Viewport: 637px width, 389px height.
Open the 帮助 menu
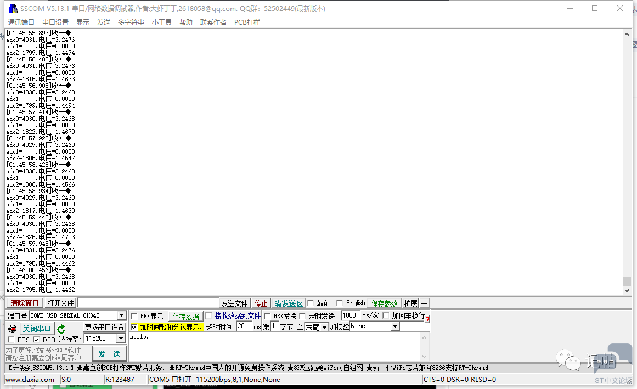click(x=185, y=22)
